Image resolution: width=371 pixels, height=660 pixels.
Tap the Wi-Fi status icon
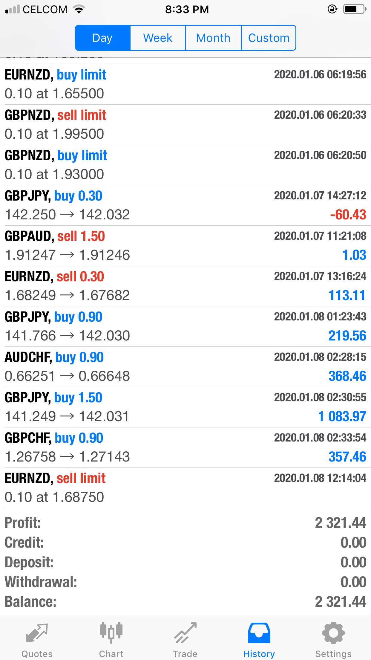(x=79, y=10)
